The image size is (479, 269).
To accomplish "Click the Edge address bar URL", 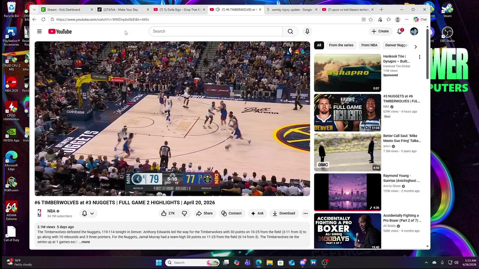I will (x=103, y=19).
